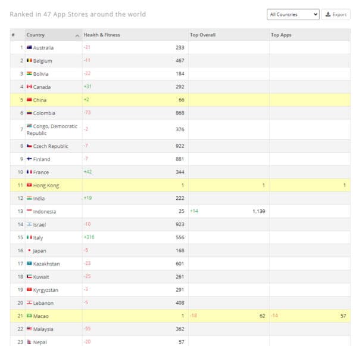Click the Kuwait flag icon
The width and height of the screenshot is (359, 346).
point(29,276)
